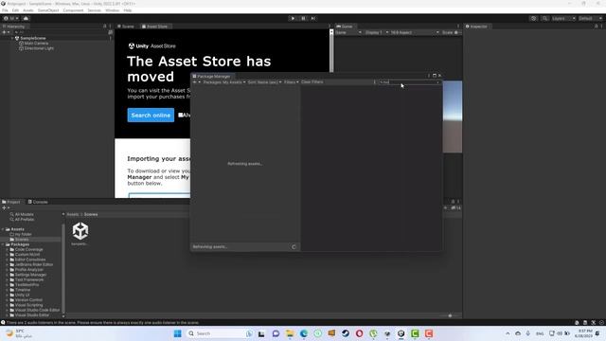Viewport: 606px width, 341px height.
Task: Open the Component menu
Action: (73, 10)
